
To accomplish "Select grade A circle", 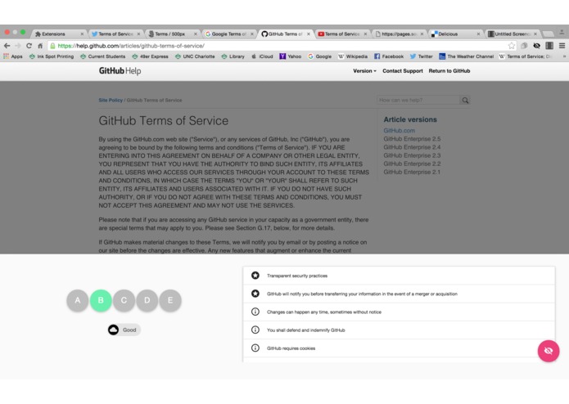I will 78,300.
